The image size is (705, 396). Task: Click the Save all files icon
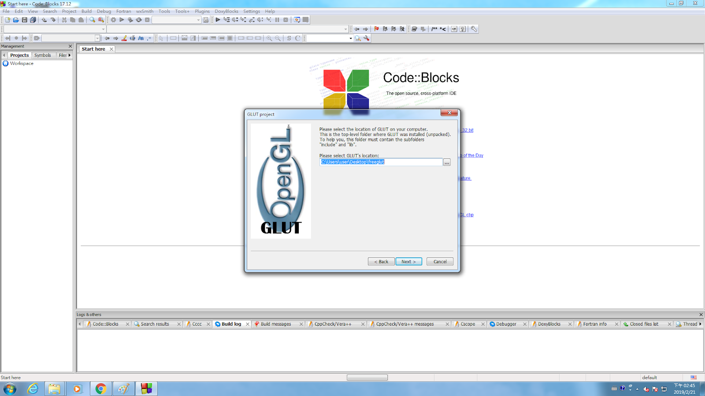[x=33, y=20]
